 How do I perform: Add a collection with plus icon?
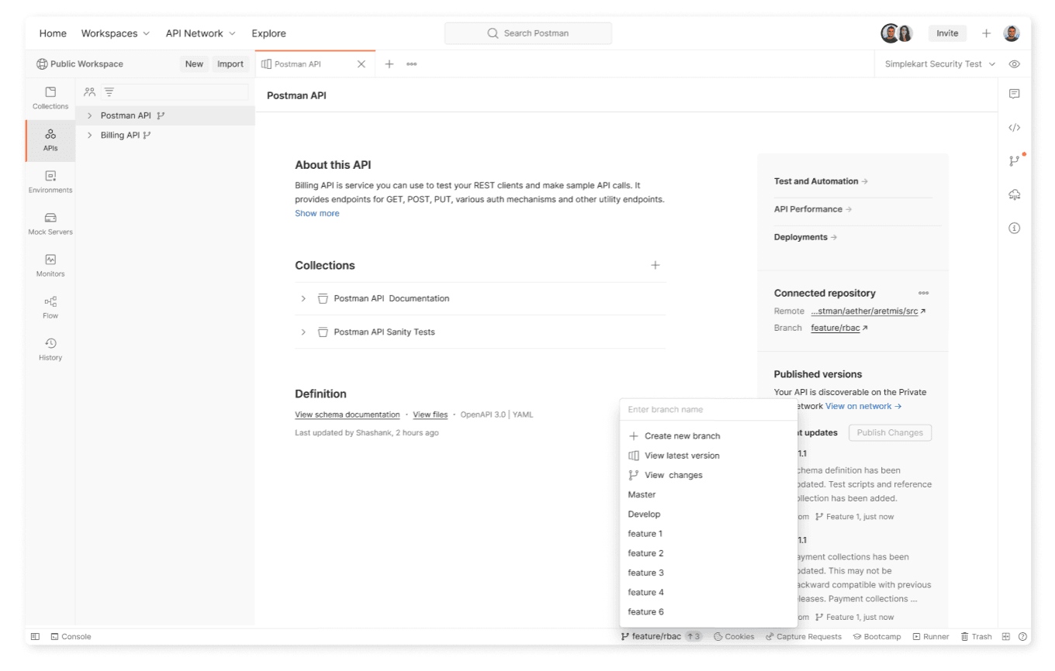point(655,265)
